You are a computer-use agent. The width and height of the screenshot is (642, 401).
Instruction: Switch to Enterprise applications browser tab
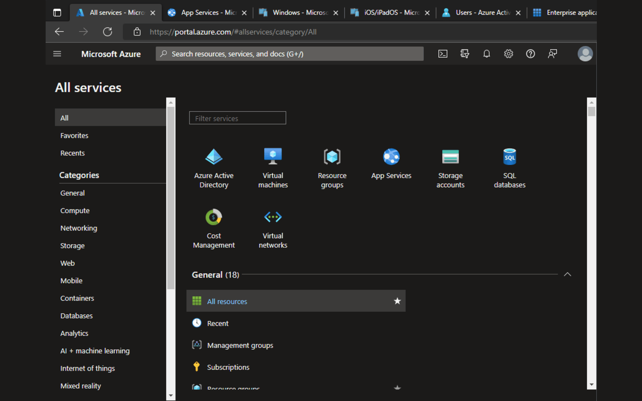pos(563,13)
